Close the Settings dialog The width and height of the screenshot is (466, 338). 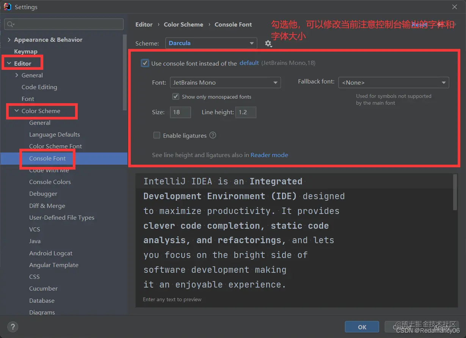455,7
